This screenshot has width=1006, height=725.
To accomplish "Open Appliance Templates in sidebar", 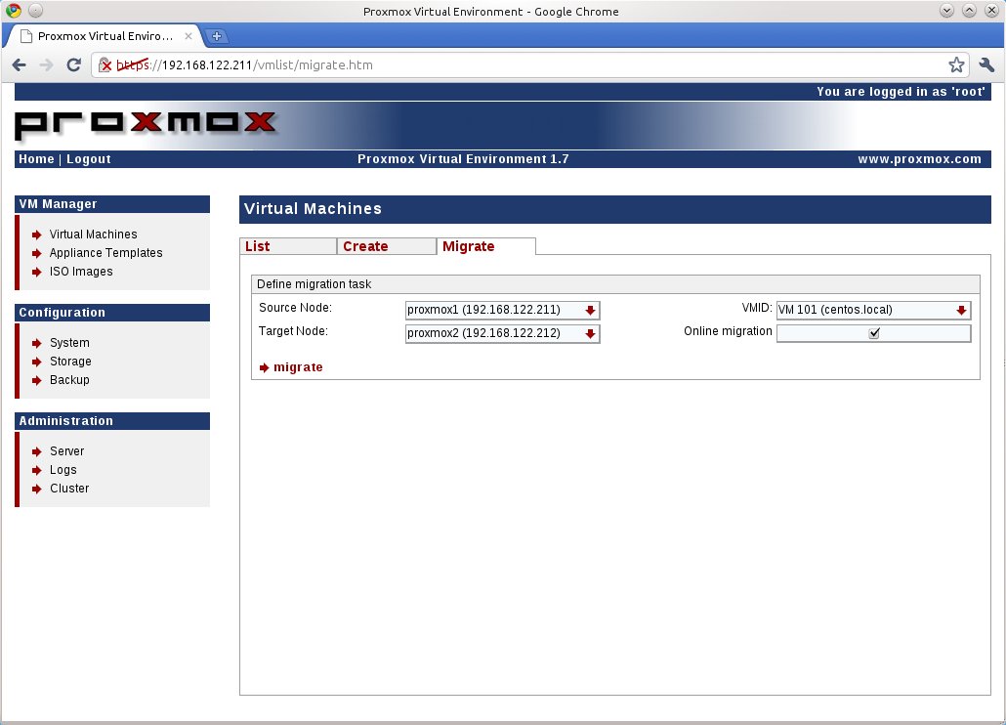I will (x=105, y=253).
